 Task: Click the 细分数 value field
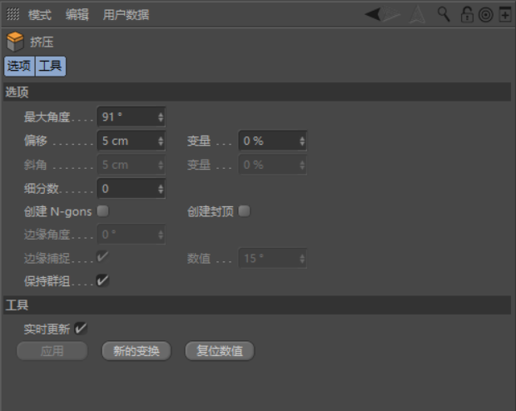pos(131,189)
